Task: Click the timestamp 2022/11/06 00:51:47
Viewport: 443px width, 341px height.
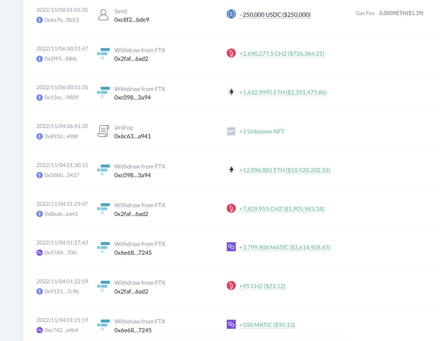Action: click(62, 48)
